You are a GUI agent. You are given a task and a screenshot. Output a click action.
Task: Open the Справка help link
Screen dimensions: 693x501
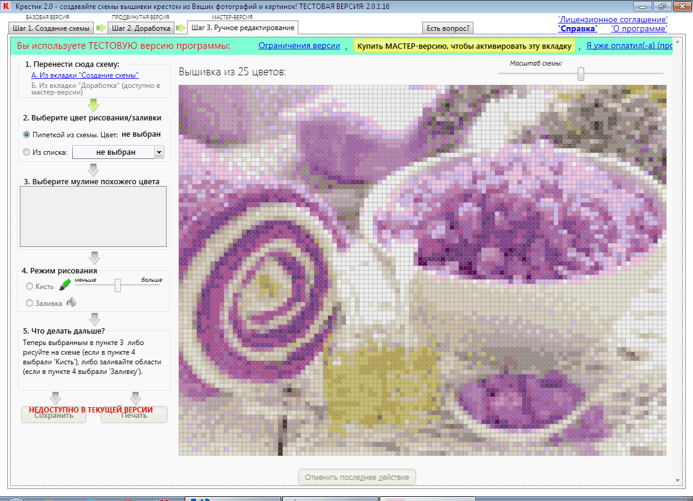[577, 28]
